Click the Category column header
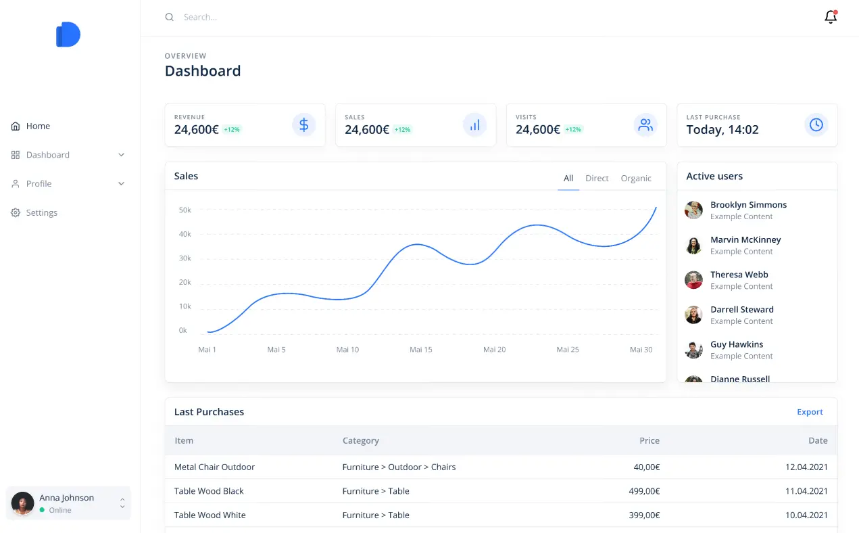This screenshot has width=859, height=533. click(361, 440)
